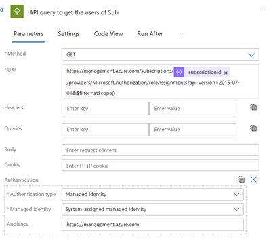271x245 pixels.
Task: Open the action's more options ellipsis
Action: [x=263, y=10]
